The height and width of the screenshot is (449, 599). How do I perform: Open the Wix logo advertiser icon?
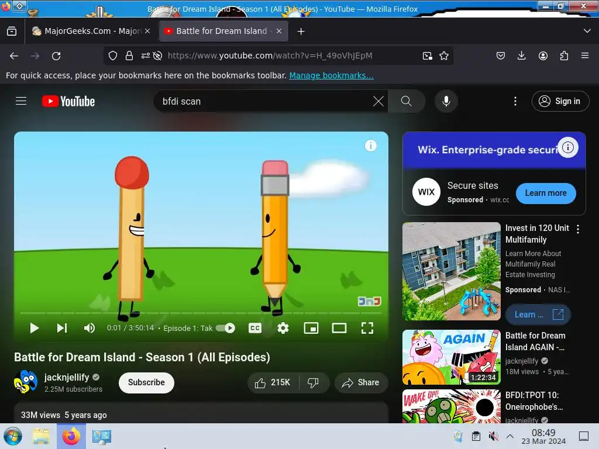pyautogui.click(x=426, y=192)
